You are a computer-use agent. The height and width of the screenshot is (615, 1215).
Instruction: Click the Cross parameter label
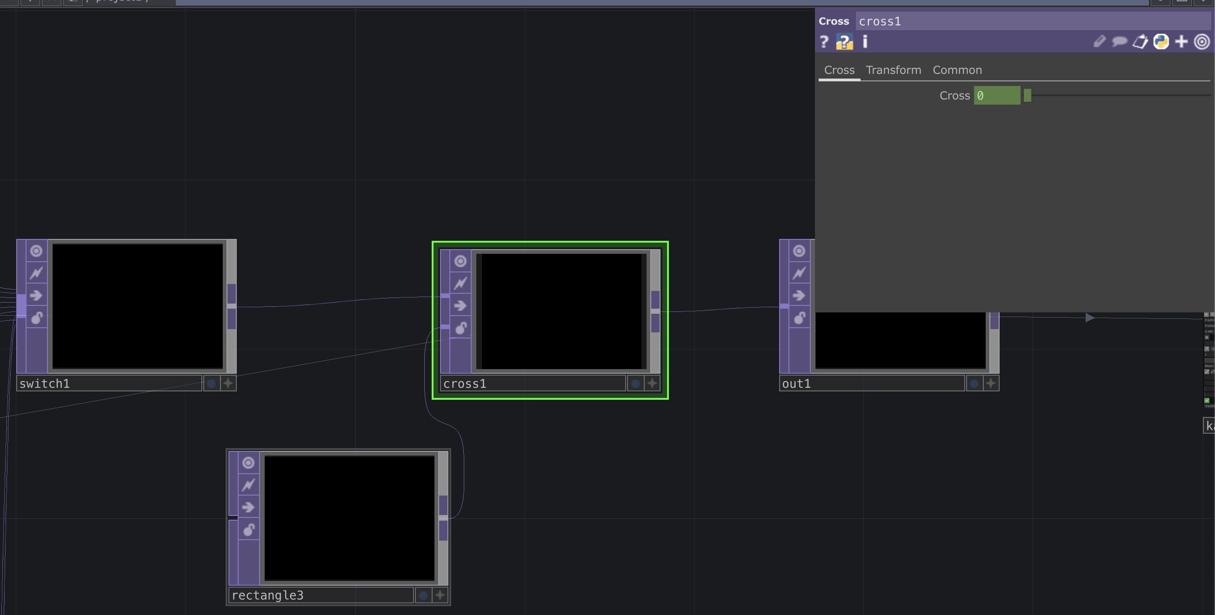pos(954,96)
